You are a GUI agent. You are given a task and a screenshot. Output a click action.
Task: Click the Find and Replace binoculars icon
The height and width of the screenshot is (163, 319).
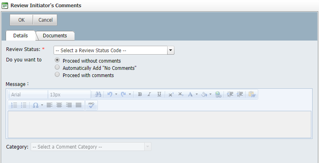tap(98, 94)
